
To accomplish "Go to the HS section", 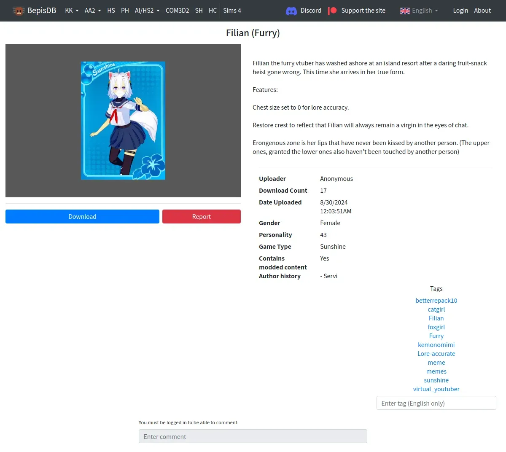I will 111,11.
